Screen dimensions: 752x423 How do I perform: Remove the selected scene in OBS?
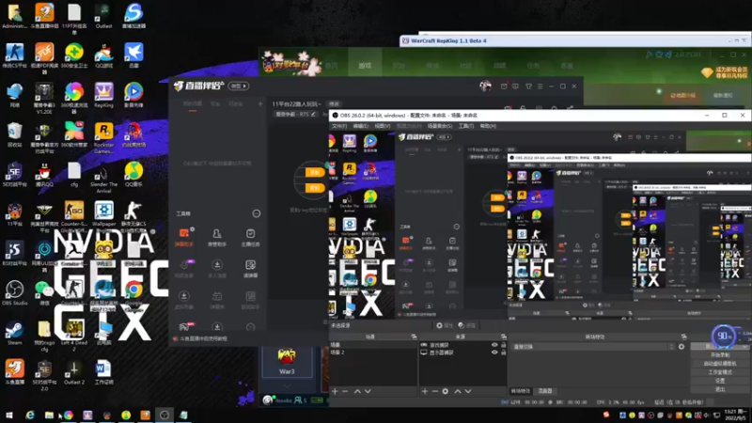[x=345, y=391]
